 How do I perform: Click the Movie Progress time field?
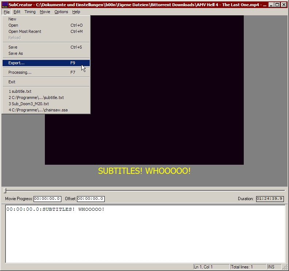[x=47, y=199]
